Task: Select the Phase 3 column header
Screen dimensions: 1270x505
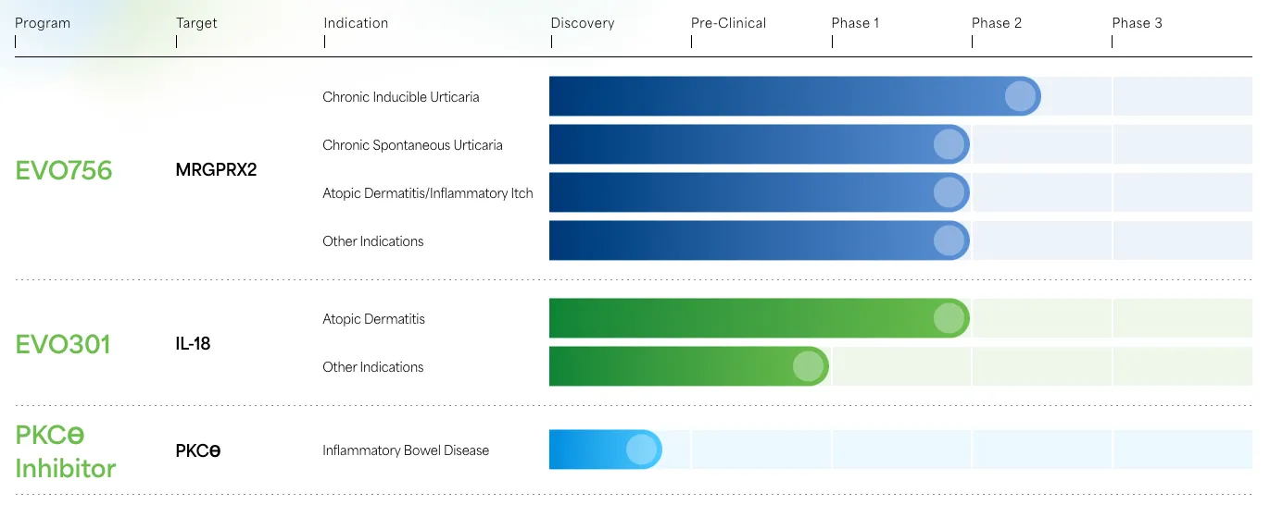Action: (x=1137, y=23)
